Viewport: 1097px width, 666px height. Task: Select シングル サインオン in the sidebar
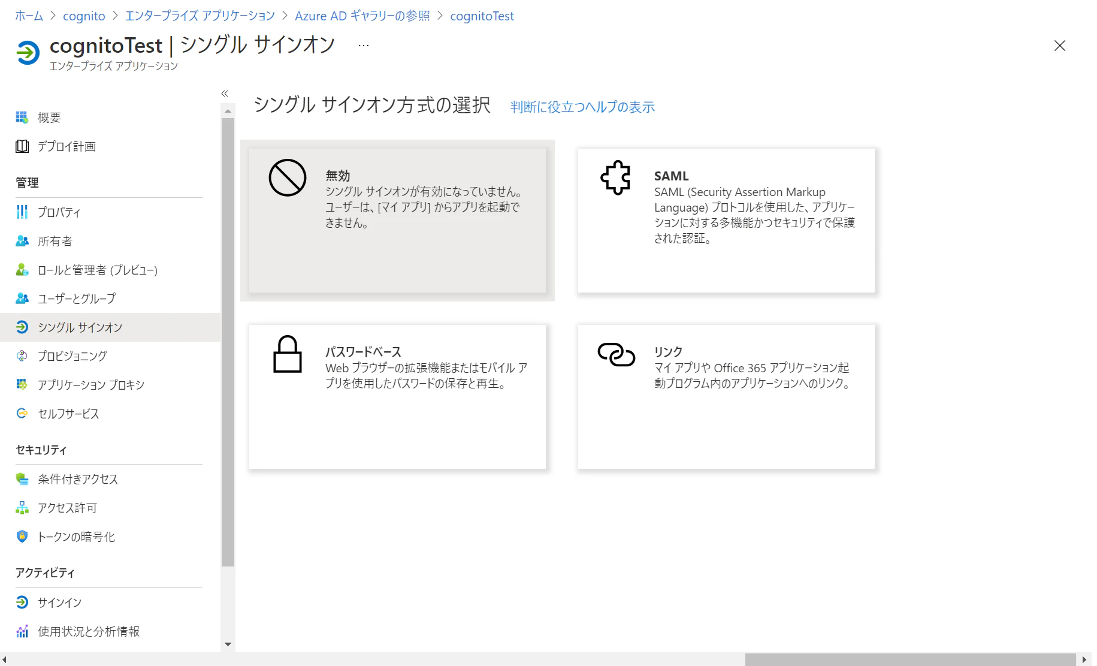pyautogui.click(x=110, y=327)
